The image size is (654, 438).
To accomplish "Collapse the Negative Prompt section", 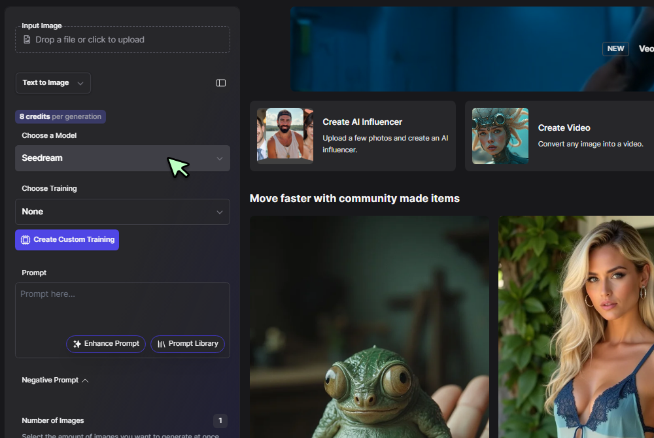I will click(85, 380).
